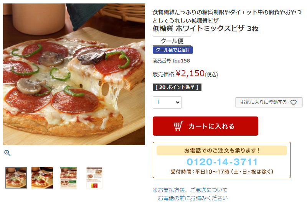Click the main pizza product image
The height and width of the screenshot is (205, 307).
74,74
